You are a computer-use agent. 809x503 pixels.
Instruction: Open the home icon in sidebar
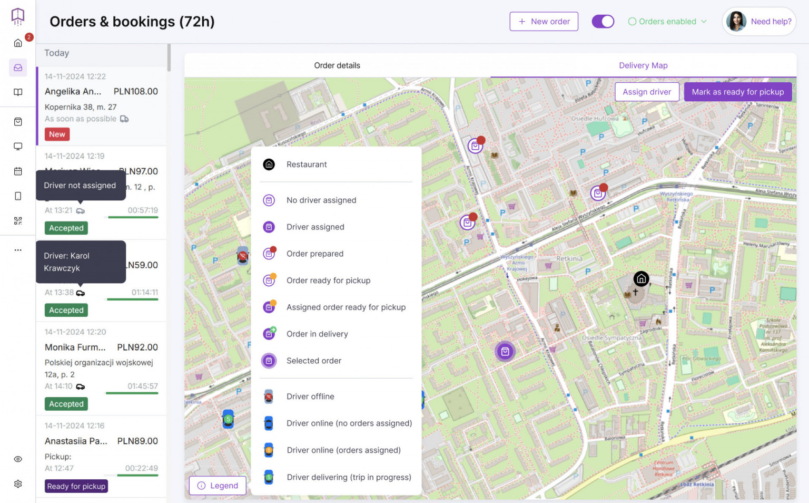coord(18,43)
